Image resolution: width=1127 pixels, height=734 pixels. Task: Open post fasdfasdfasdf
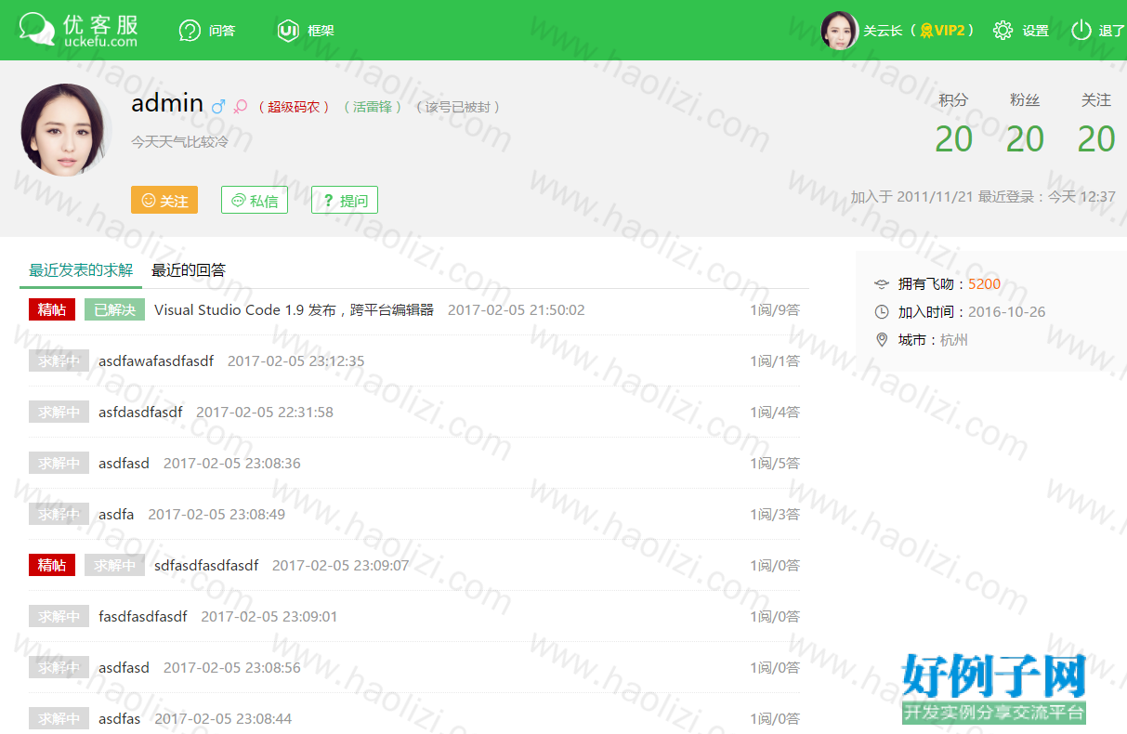coord(143,616)
